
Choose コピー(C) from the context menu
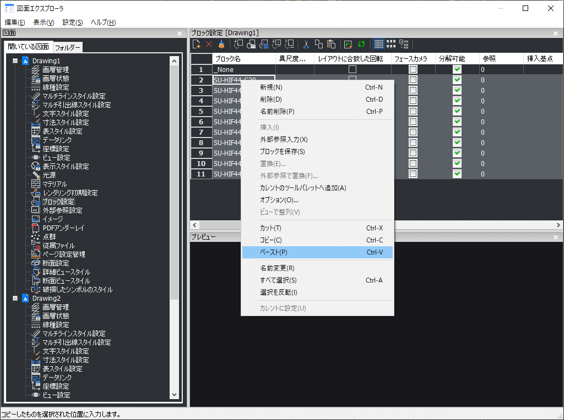click(x=317, y=240)
